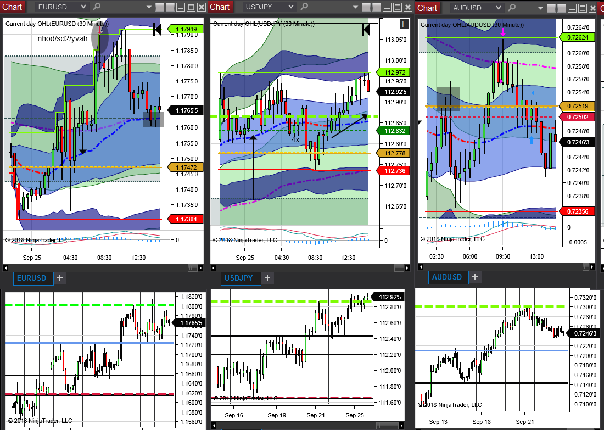The height and width of the screenshot is (430, 604).
Task: Click the 112.778 orange price marker
Action: [393, 153]
